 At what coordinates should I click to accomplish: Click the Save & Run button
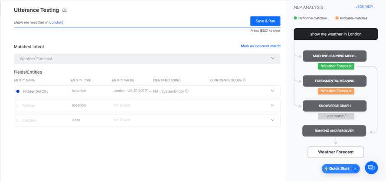click(265, 21)
